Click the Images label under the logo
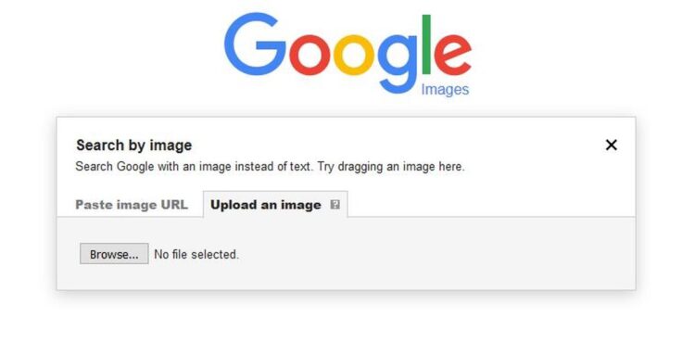695x342 pixels. pyautogui.click(x=445, y=90)
